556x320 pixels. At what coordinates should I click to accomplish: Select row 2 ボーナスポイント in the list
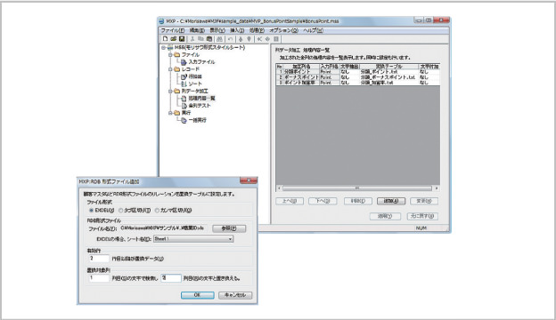click(x=357, y=76)
